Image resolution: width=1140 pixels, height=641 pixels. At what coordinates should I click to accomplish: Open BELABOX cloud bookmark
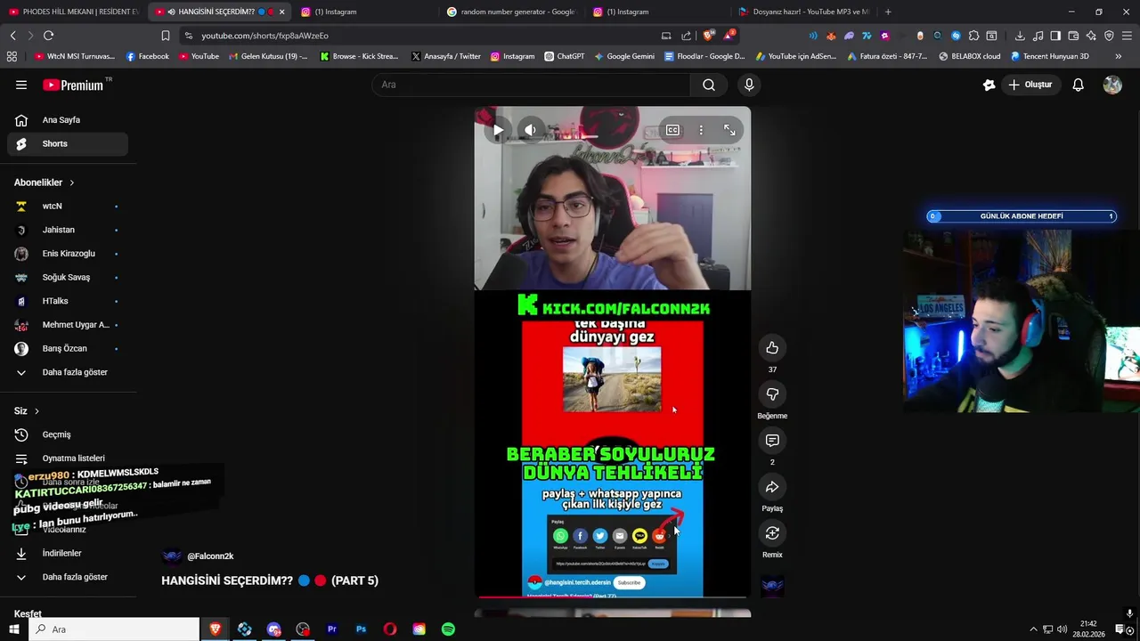[x=969, y=56]
